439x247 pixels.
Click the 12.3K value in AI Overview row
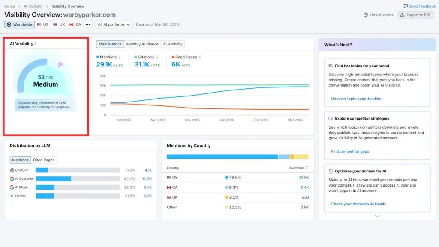click(147, 179)
